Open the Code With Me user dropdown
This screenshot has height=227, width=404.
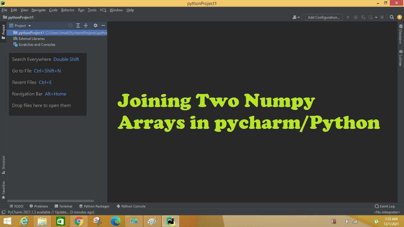click(296, 17)
